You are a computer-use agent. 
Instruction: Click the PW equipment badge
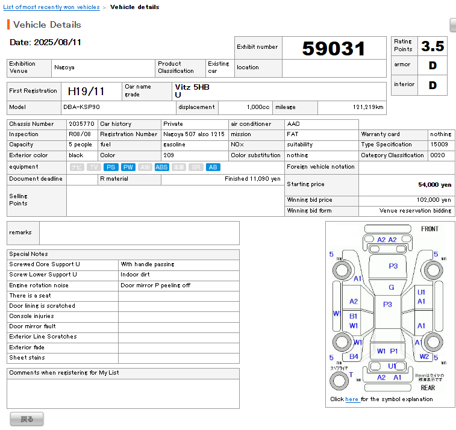(x=128, y=167)
